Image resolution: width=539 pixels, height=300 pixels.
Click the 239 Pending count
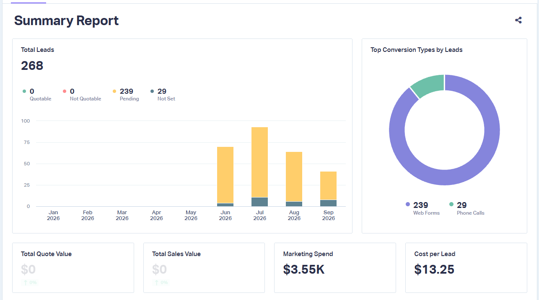[127, 91]
